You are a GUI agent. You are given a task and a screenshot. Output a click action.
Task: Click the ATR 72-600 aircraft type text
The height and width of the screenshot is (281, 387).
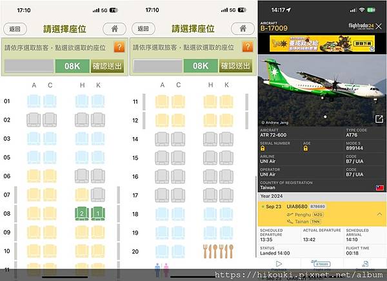tap(273, 135)
